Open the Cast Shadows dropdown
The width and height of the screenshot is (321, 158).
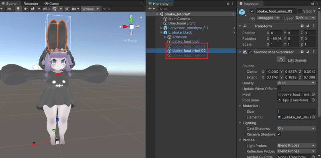(297, 128)
